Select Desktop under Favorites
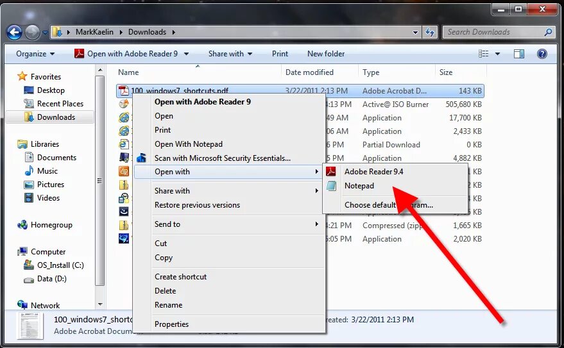Viewport: 564px width, 348px height. 51,90
